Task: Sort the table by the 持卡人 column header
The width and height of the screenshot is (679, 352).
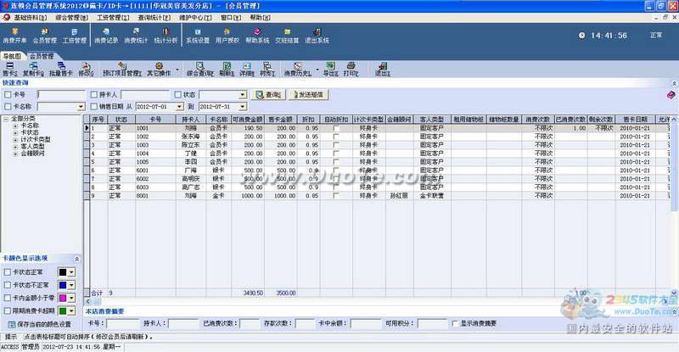Action: (x=190, y=119)
